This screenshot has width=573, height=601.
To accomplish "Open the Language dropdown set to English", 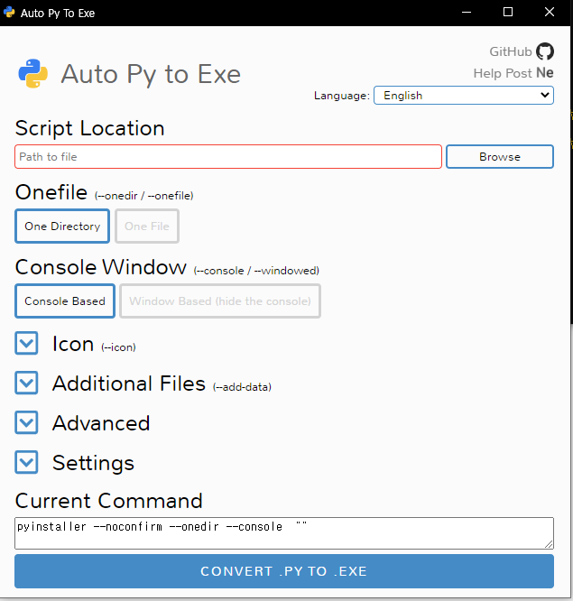I will coord(464,95).
